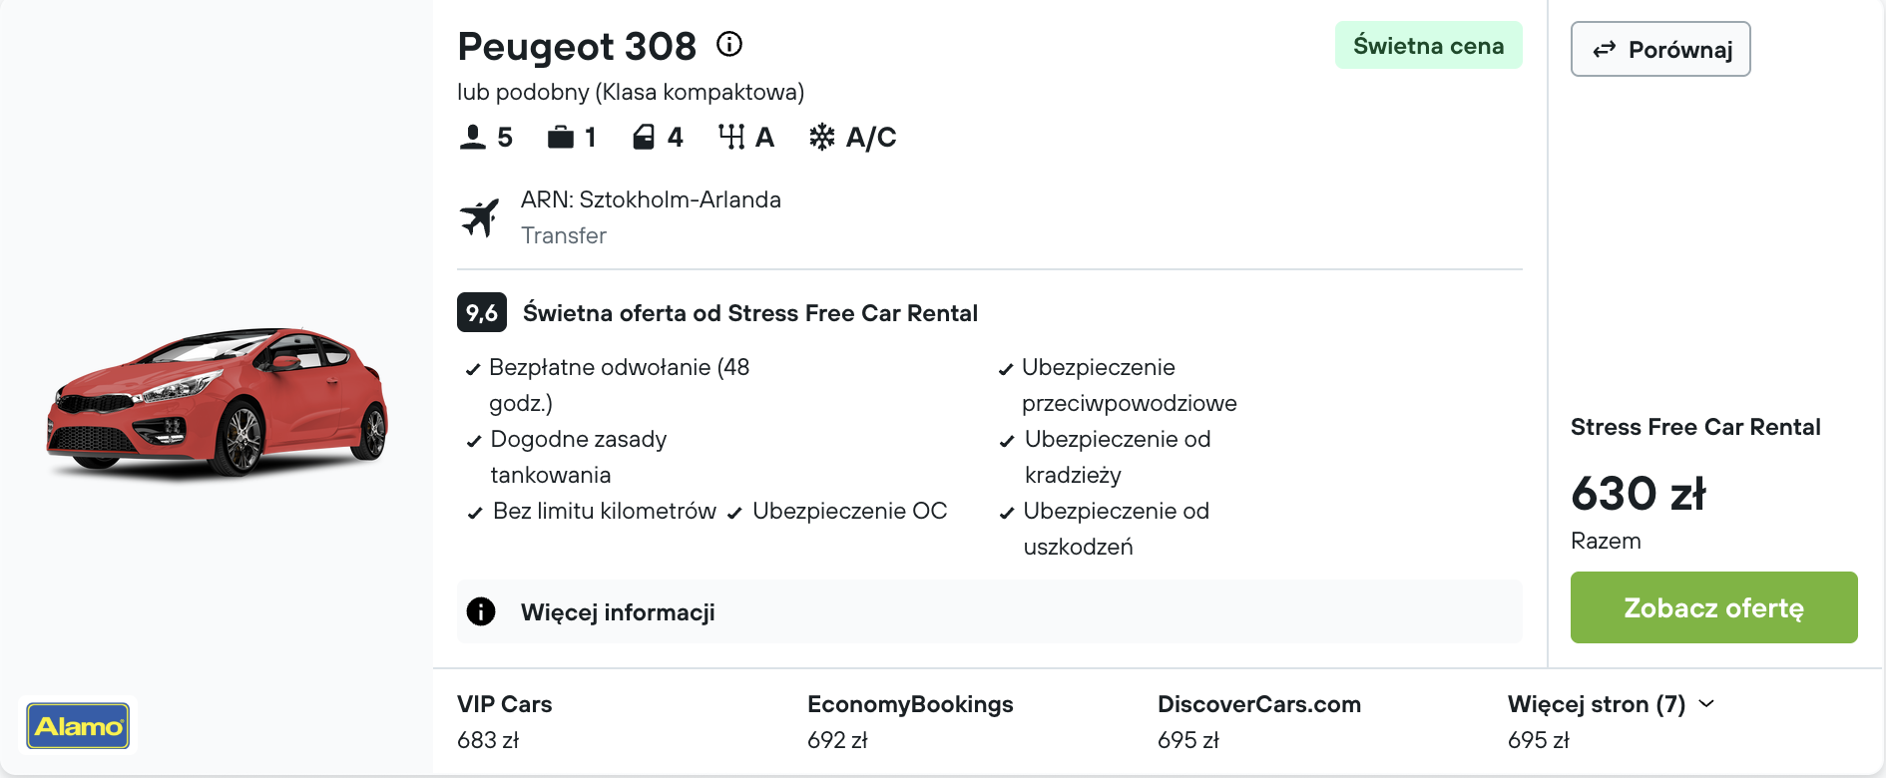
Task: Click checkmark beside Bez limitu kilometrów
Action: [x=475, y=513]
